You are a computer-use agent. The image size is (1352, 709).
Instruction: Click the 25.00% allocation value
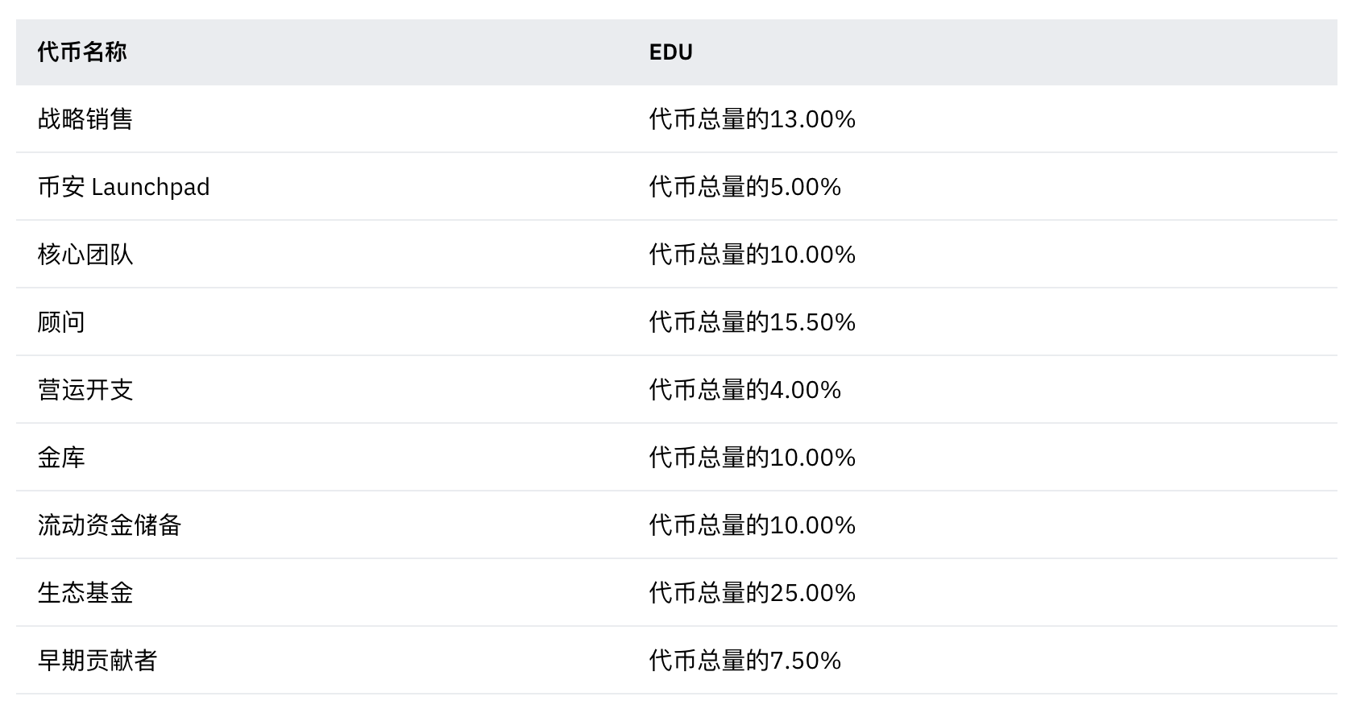(x=752, y=593)
